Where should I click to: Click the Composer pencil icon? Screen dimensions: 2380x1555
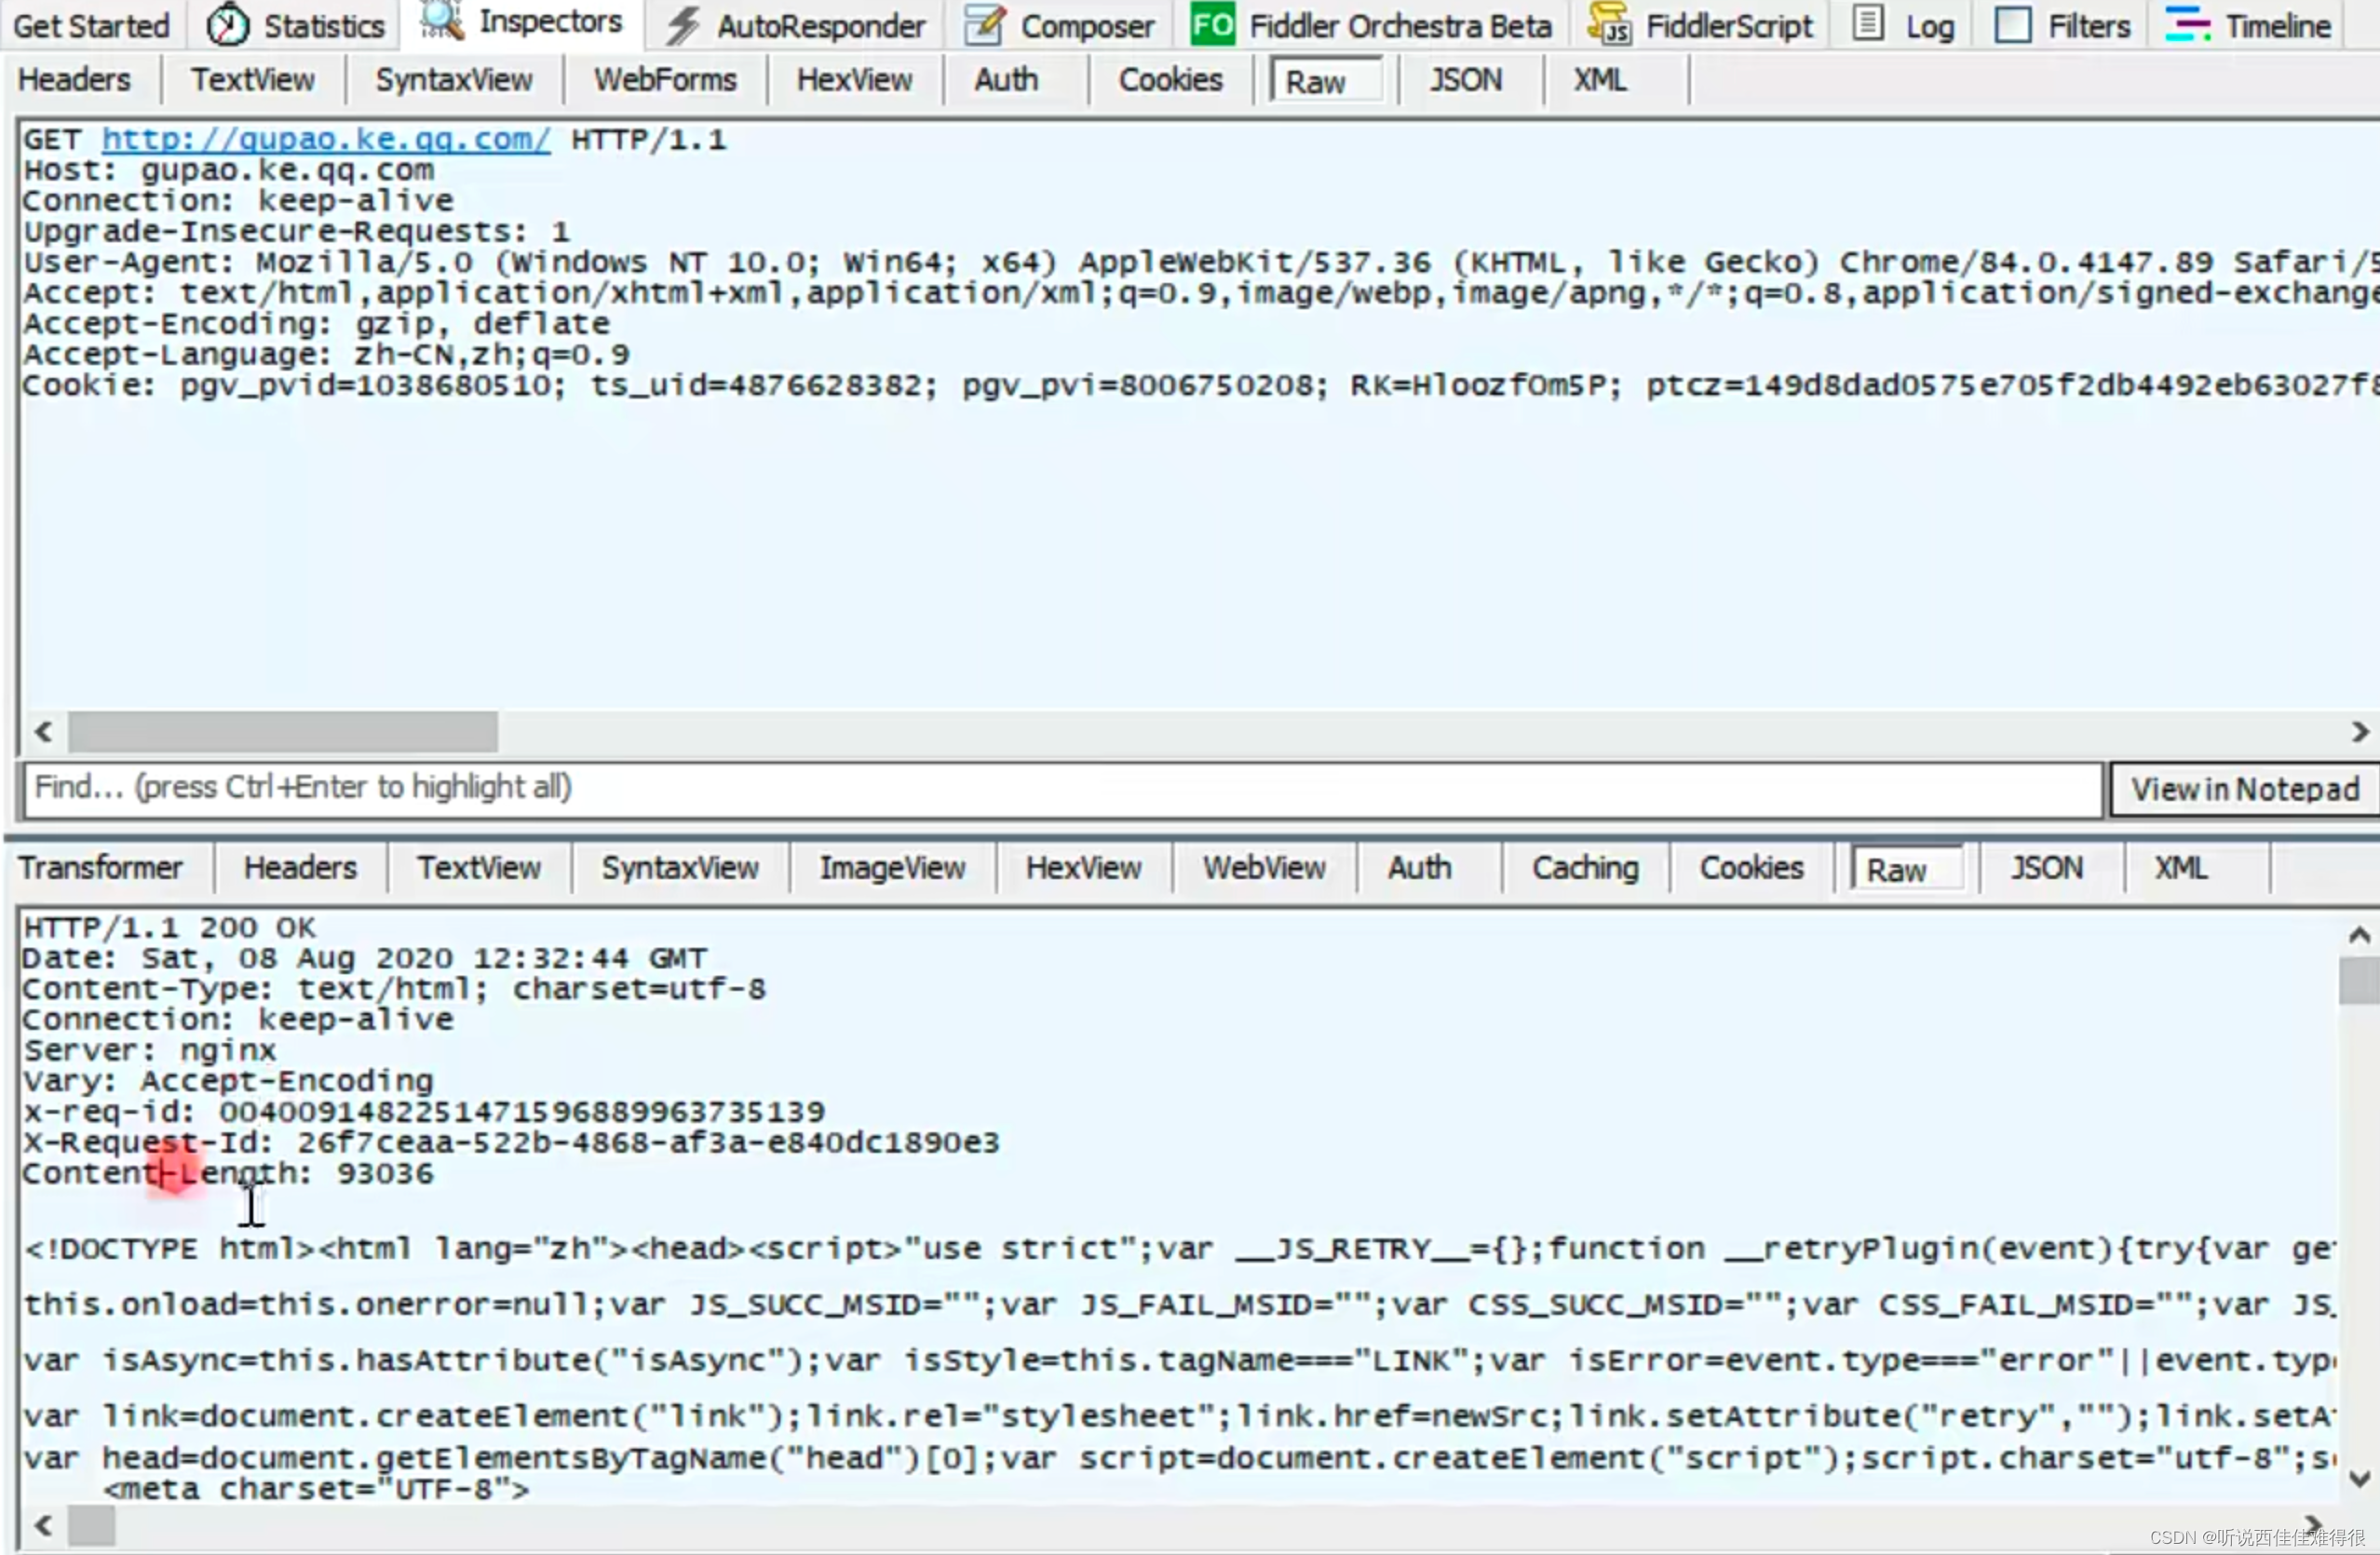[984, 25]
